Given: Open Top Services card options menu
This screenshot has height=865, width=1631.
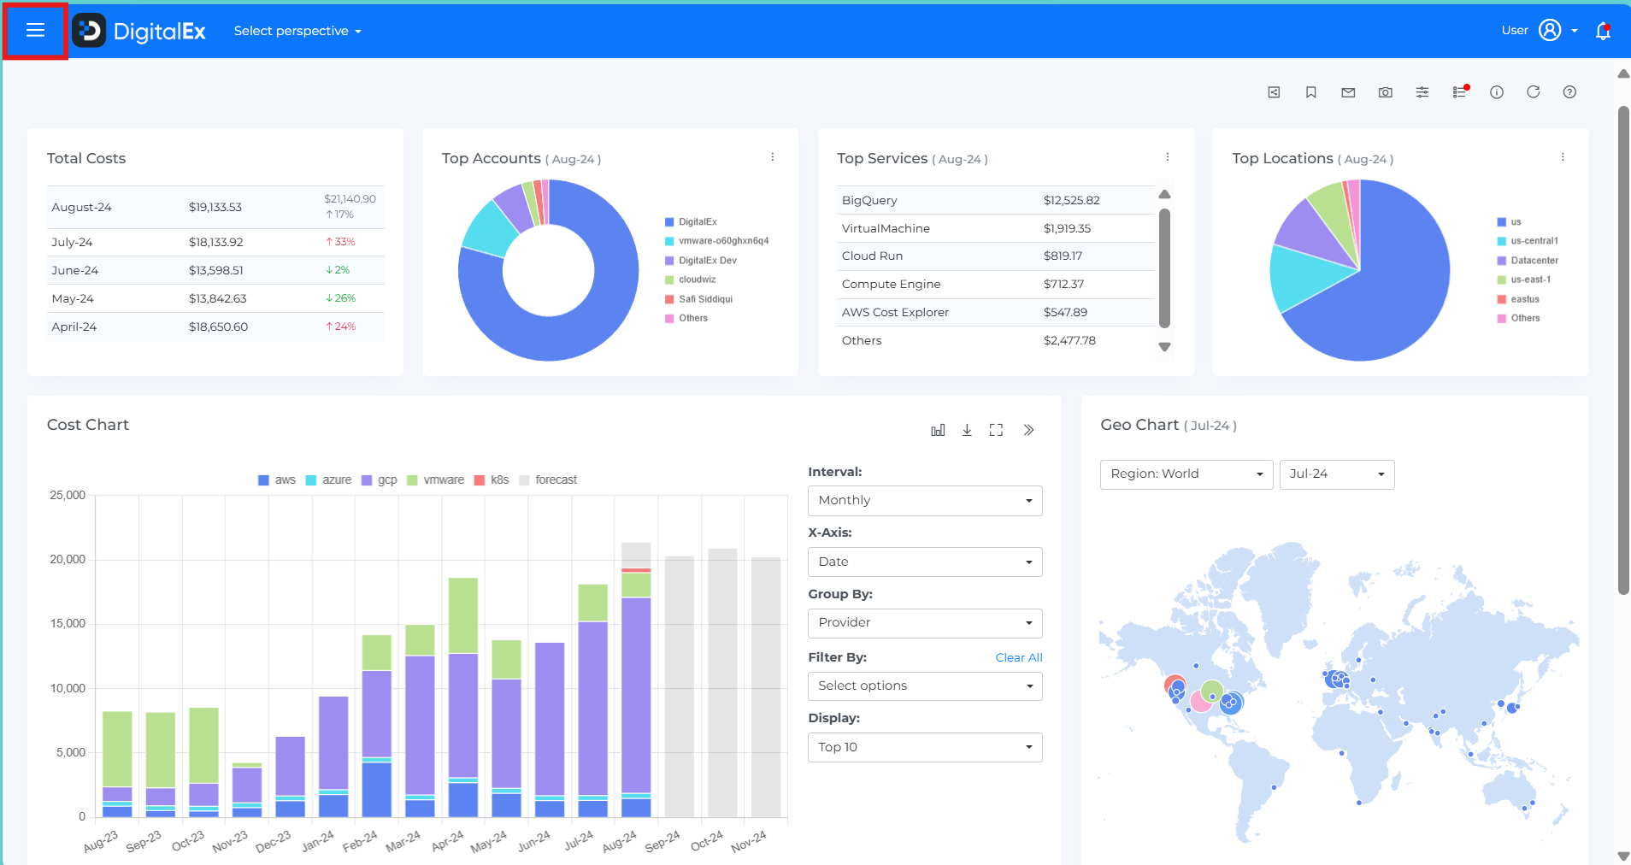Looking at the screenshot, I should click(1168, 157).
